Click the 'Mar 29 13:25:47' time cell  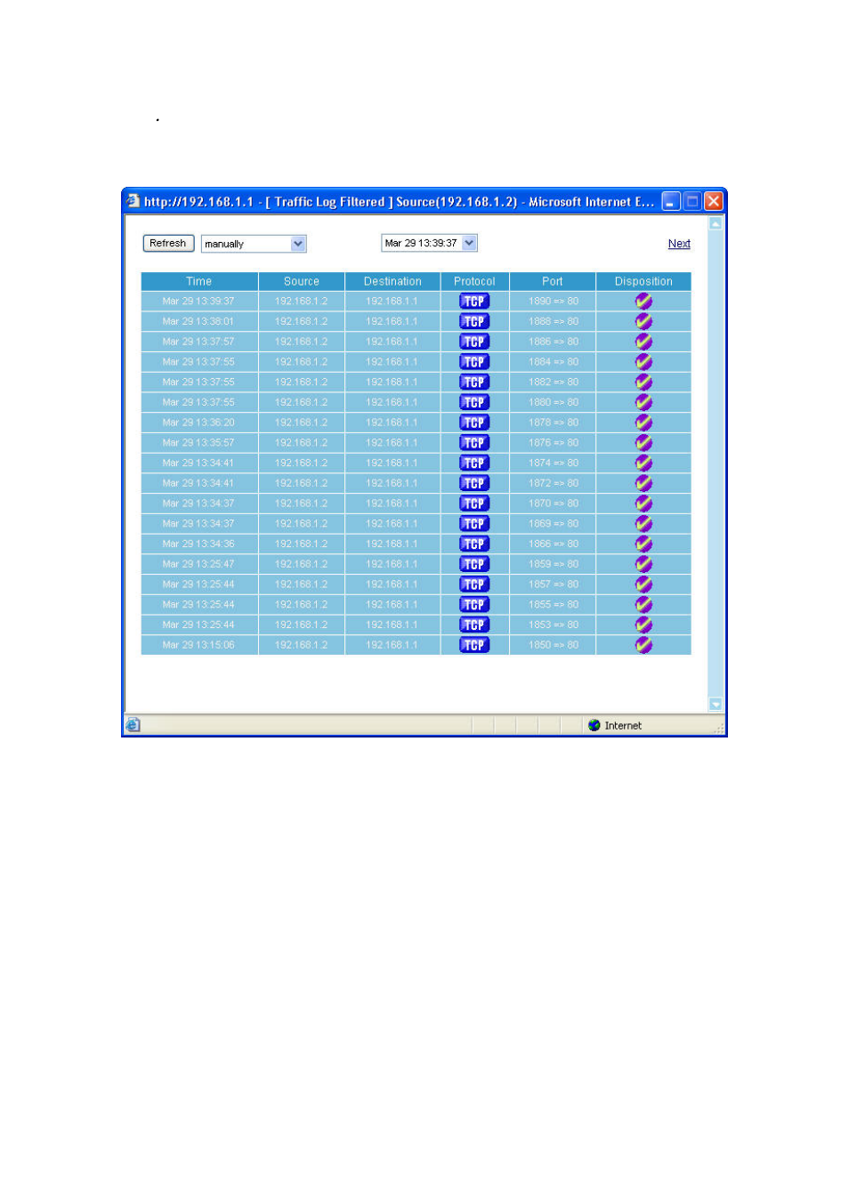point(198,564)
